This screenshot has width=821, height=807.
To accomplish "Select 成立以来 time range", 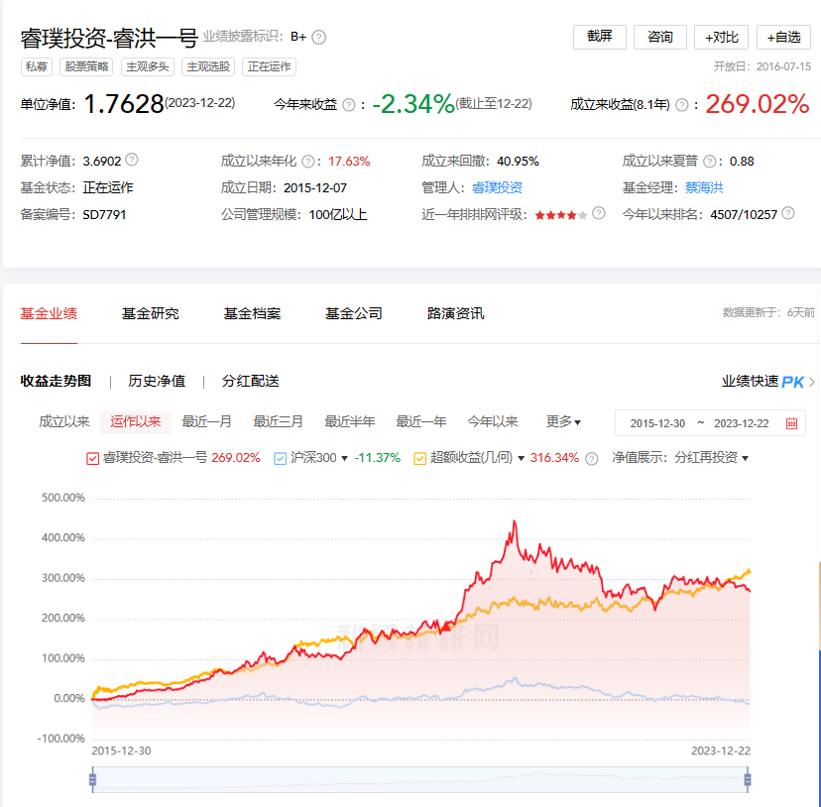I will [64, 421].
